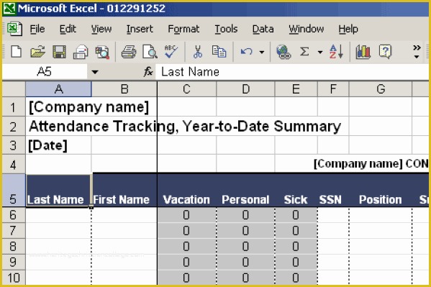Select column F header
431x287 pixels.
pos(333,88)
